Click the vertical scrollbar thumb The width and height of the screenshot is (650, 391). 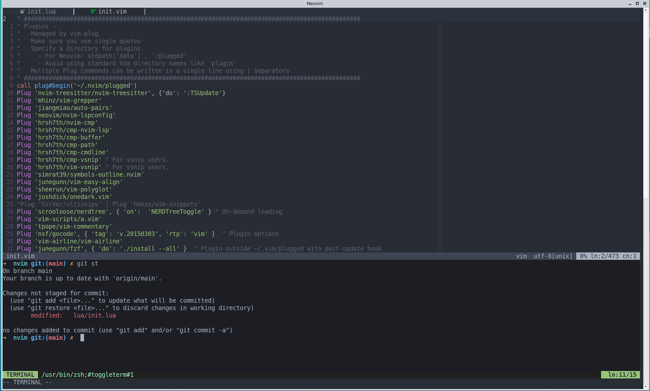(x=645, y=105)
